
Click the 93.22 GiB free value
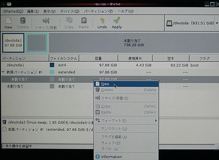pos(179,65)
